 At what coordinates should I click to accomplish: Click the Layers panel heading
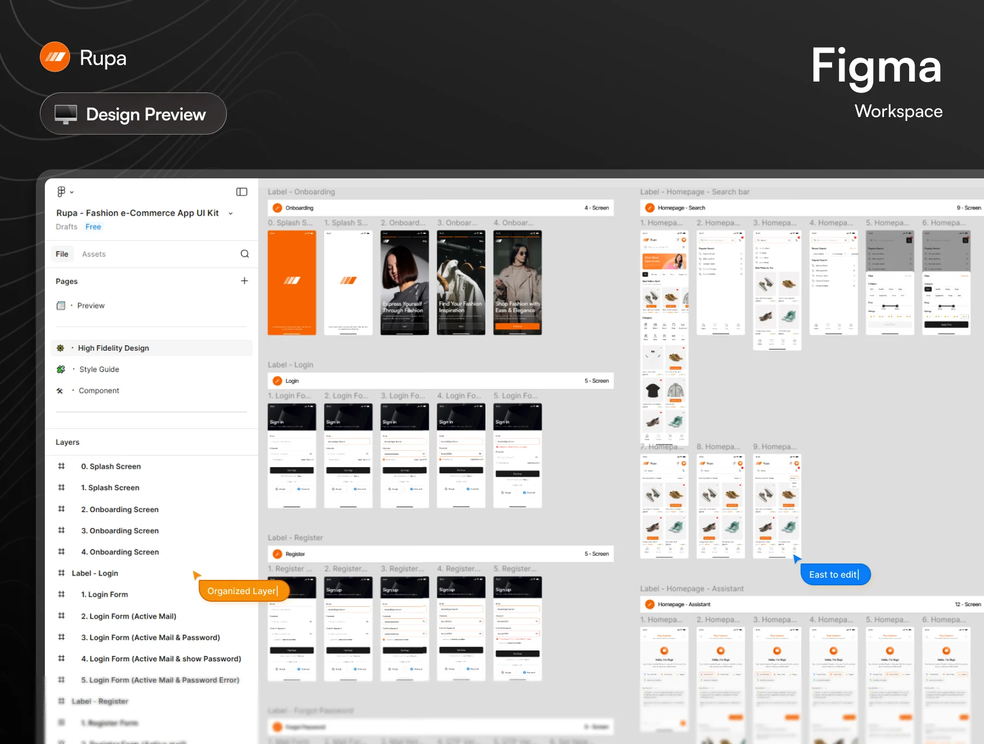pyautogui.click(x=67, y=442)
